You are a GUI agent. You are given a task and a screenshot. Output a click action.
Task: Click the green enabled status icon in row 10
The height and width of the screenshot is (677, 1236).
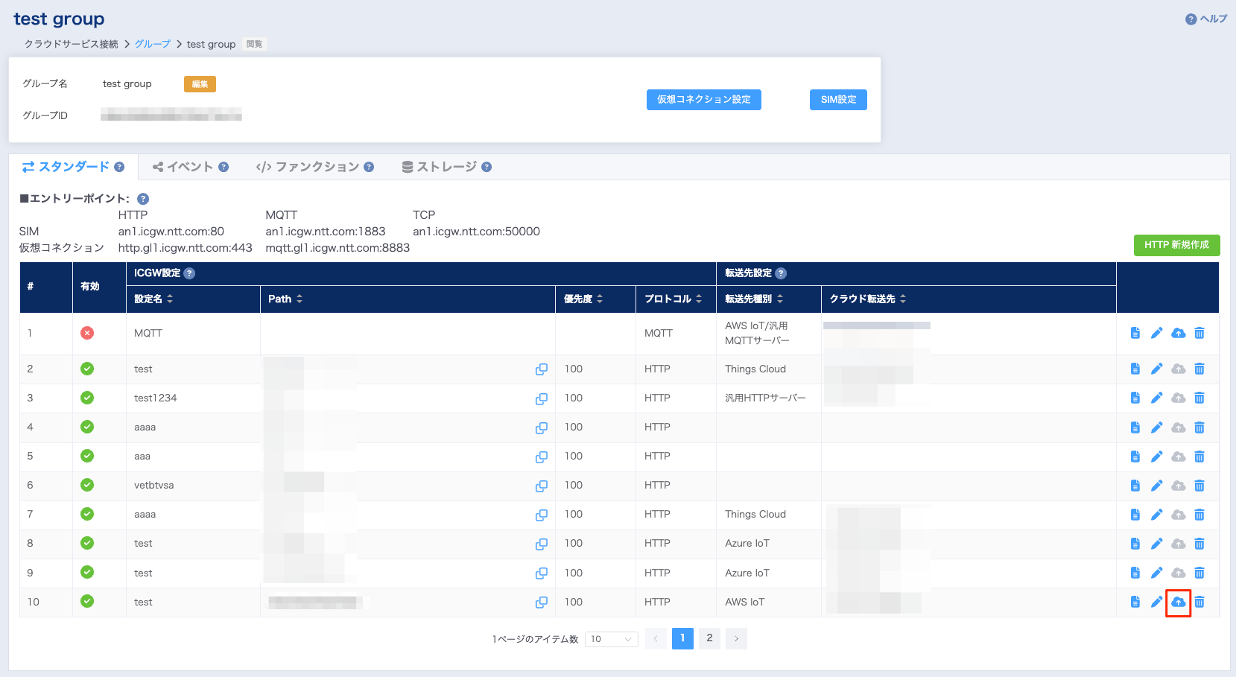pyautogui.click(x=87, y=602)
